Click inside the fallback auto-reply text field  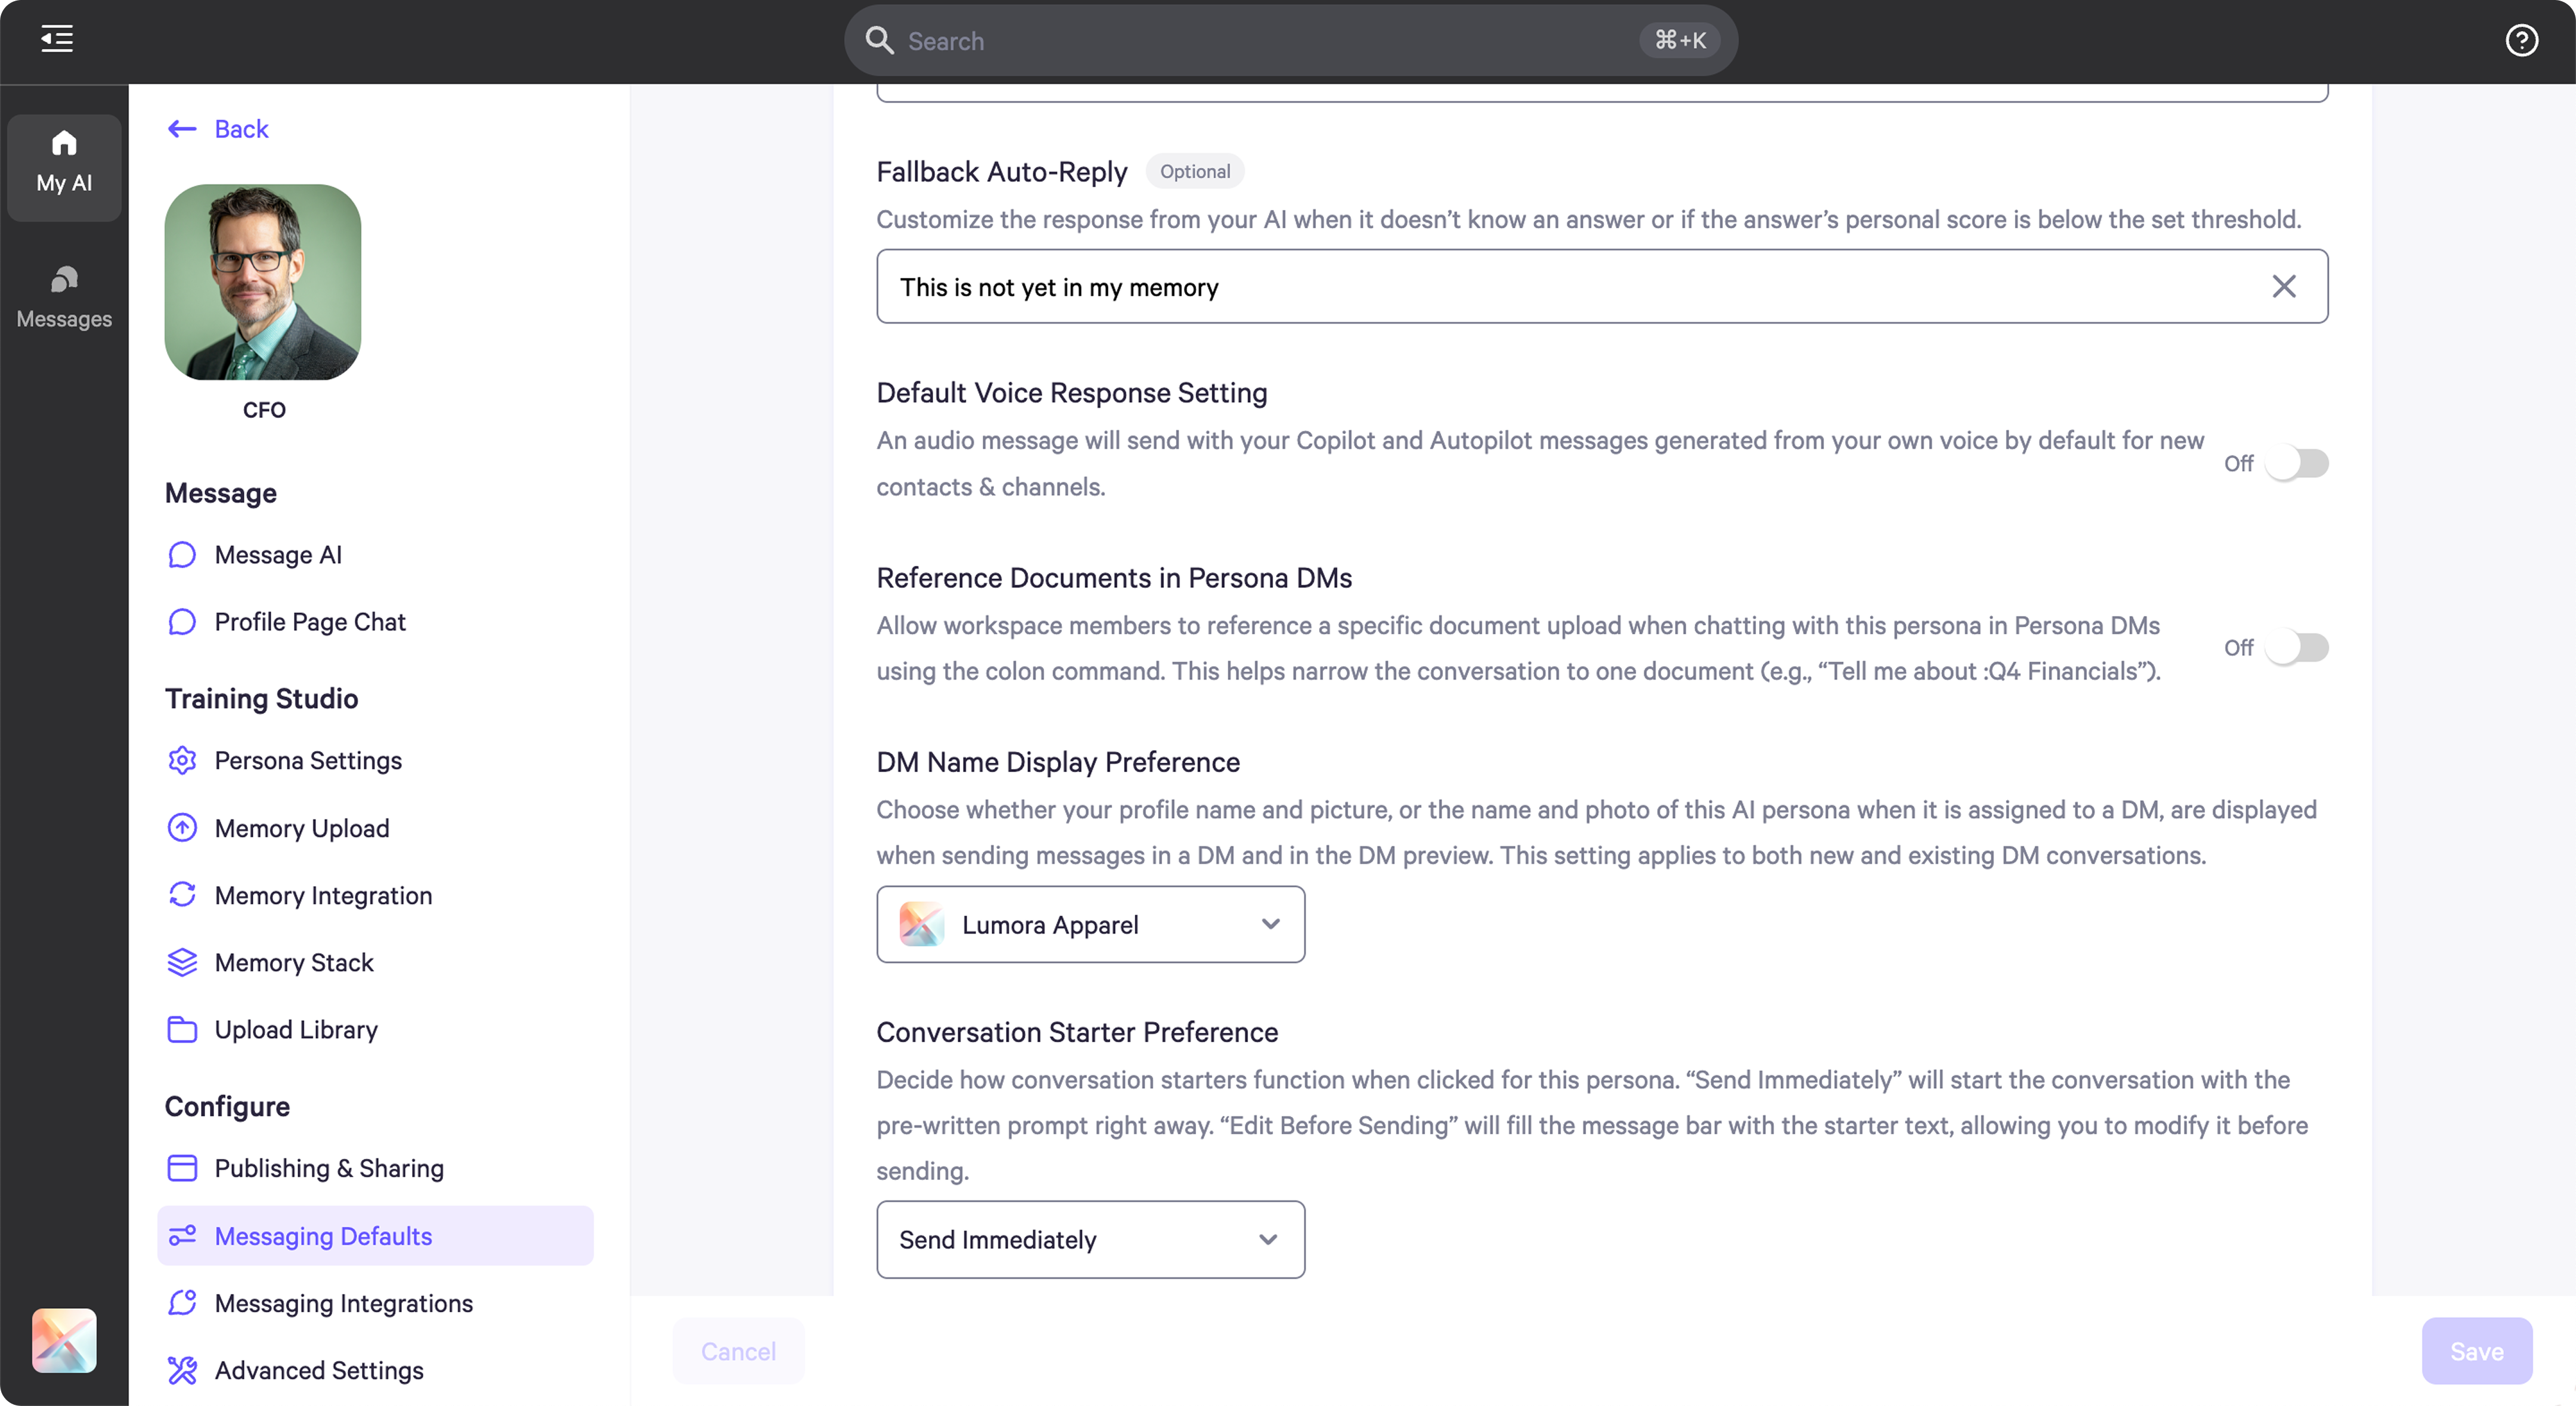[1500, 287]
